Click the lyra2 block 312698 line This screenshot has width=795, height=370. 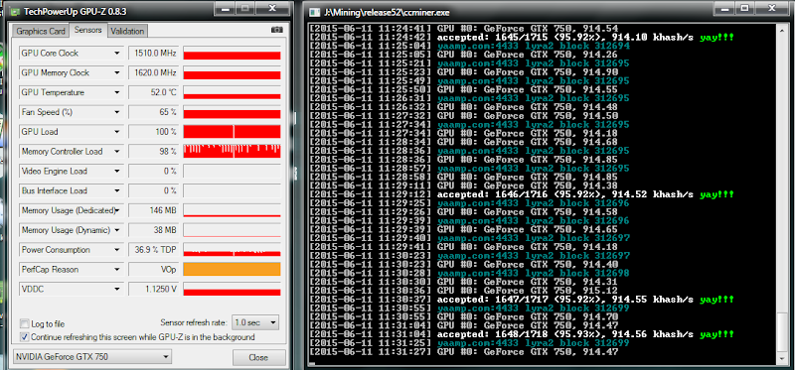[469, 273]
